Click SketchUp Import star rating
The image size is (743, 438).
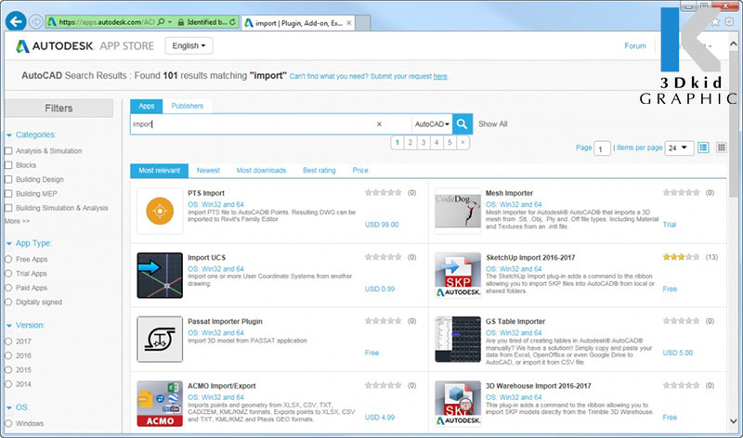[x=681, y=257]
